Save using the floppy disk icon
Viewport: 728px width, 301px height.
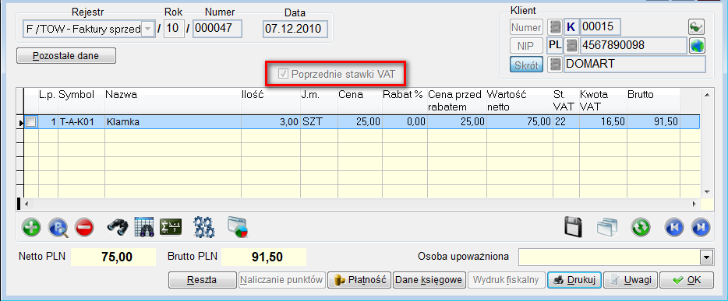click(574, 227)
